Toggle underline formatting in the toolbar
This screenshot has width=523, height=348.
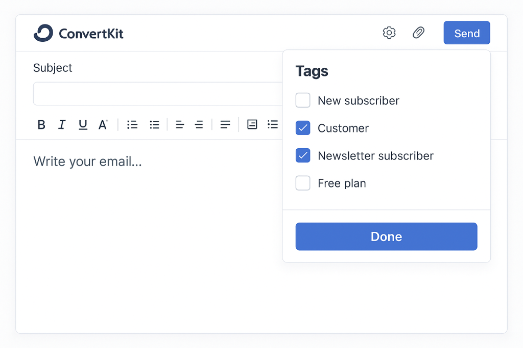coord(83,125)
